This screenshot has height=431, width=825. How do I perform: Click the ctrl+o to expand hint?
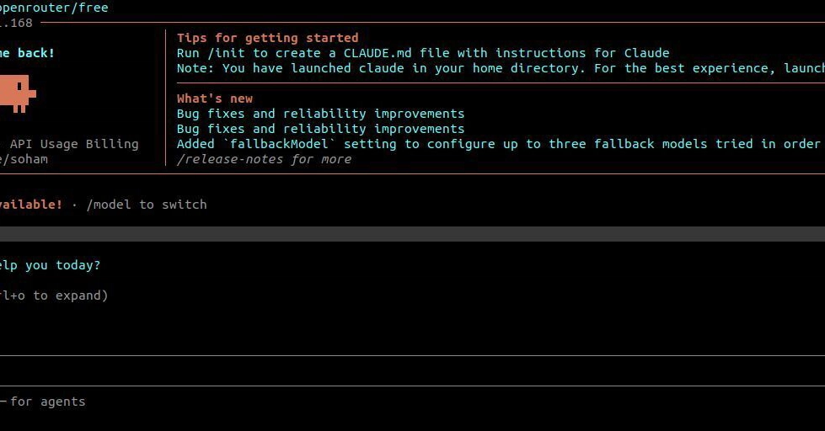coord(54,295)
